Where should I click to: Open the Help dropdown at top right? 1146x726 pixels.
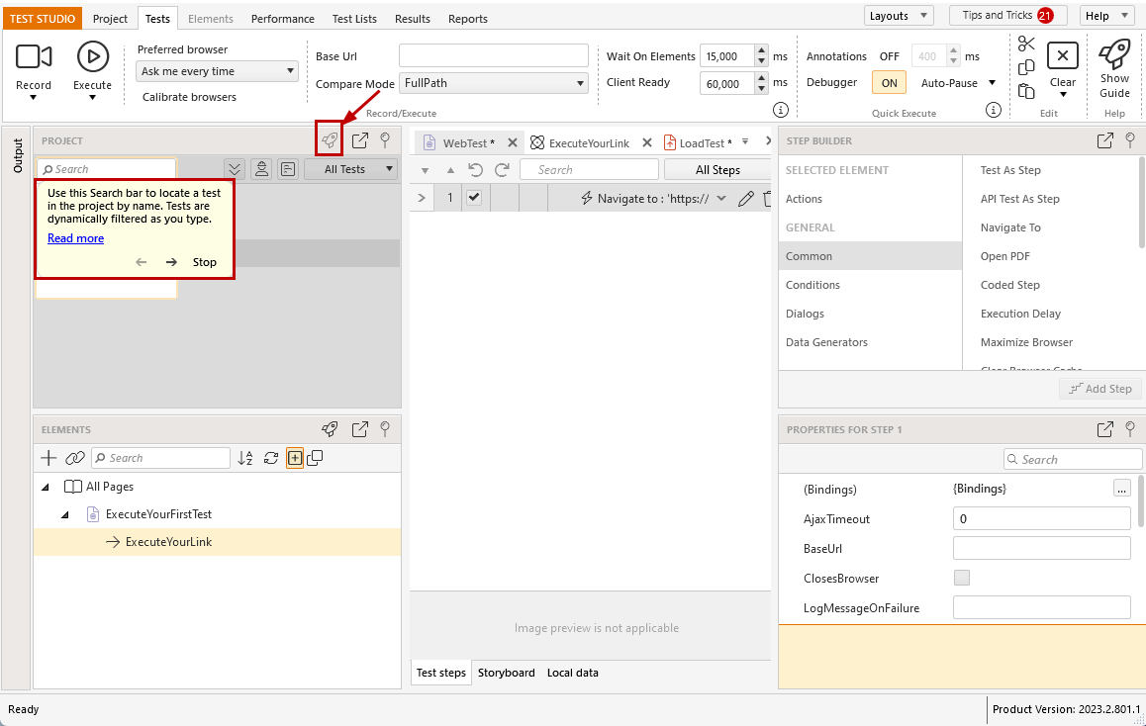(x=1106, y=16)
